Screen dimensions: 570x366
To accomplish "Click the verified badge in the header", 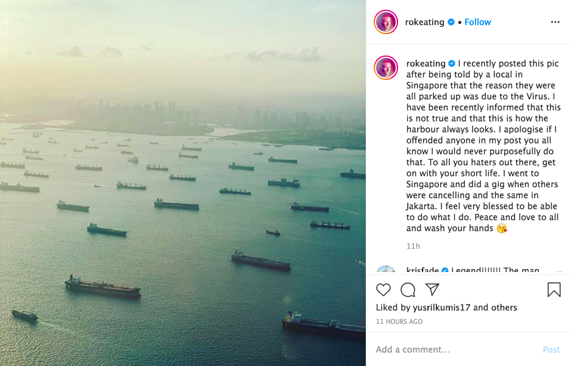I will coord(451,22).
